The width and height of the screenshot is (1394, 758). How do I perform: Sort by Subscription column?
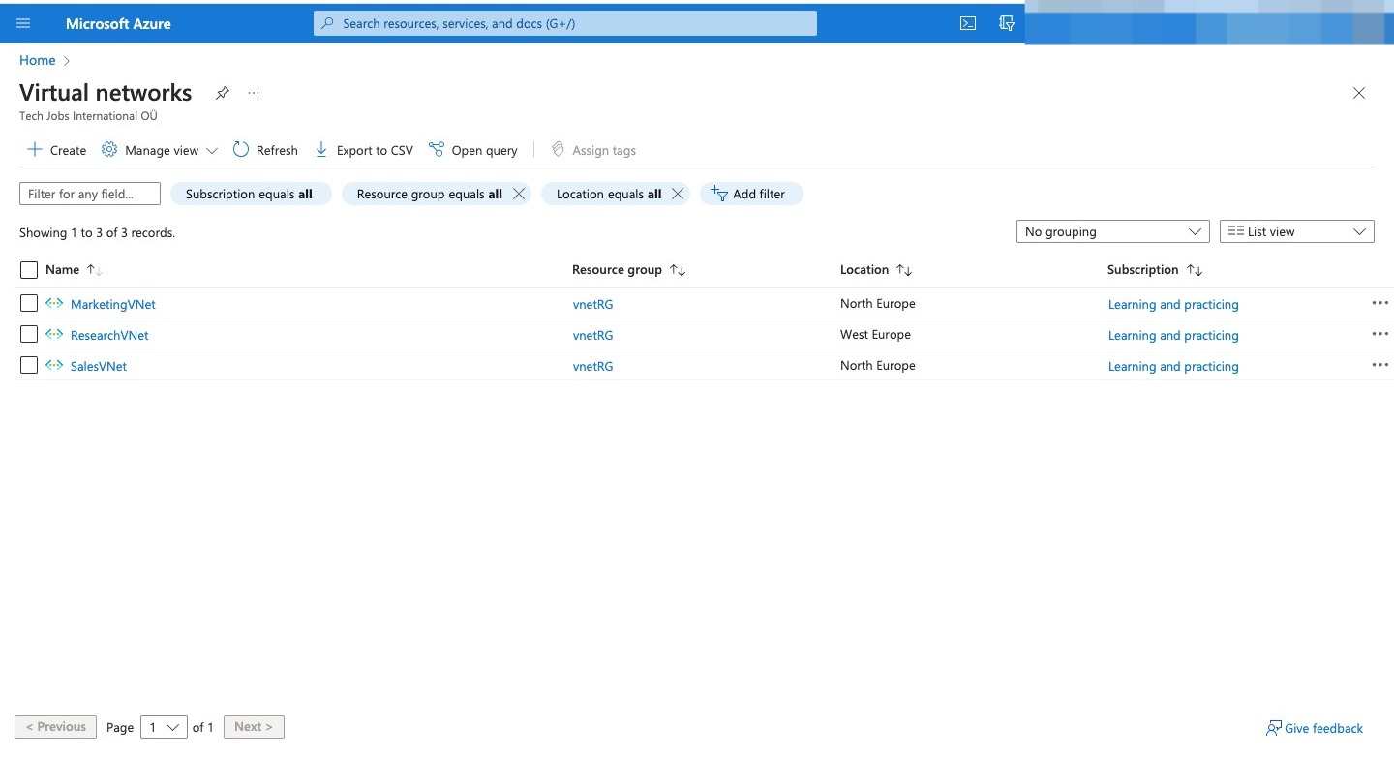[1155, 270]
